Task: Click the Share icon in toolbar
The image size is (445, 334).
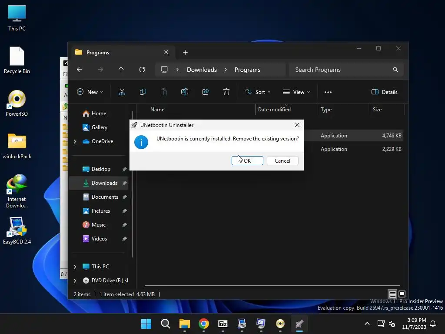Action: (206, 92)
